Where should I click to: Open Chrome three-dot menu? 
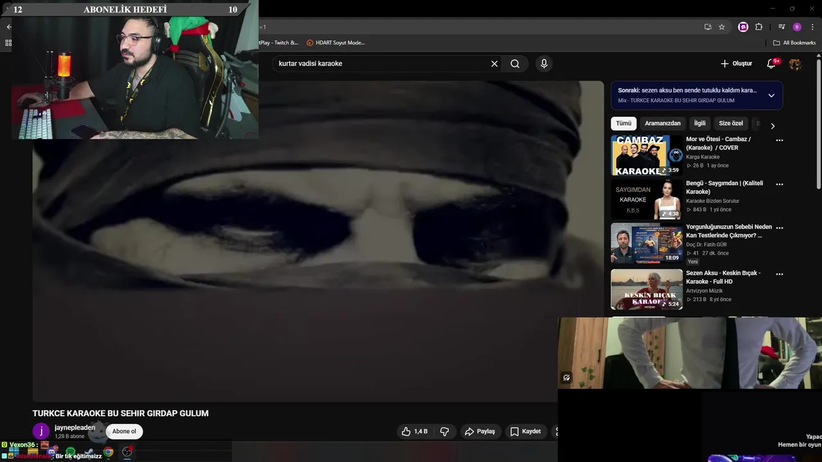(812, 27)
